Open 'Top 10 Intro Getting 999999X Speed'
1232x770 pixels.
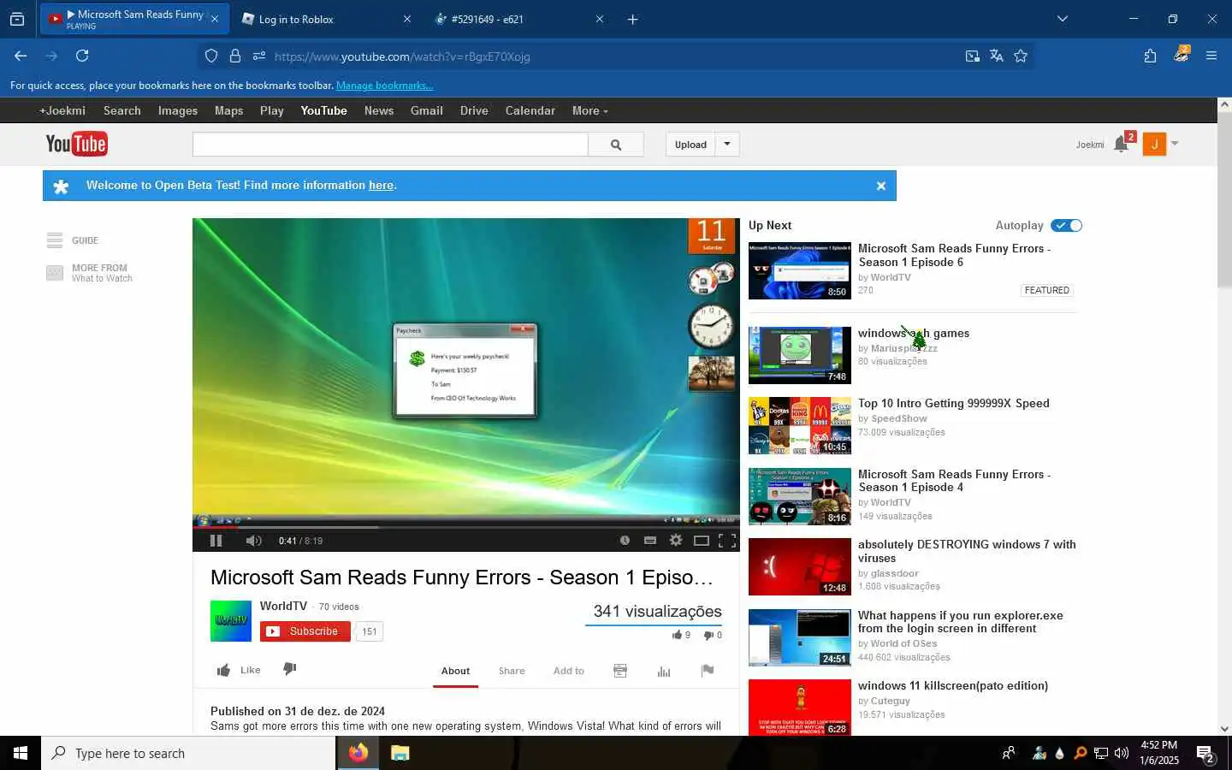(953, 403)
